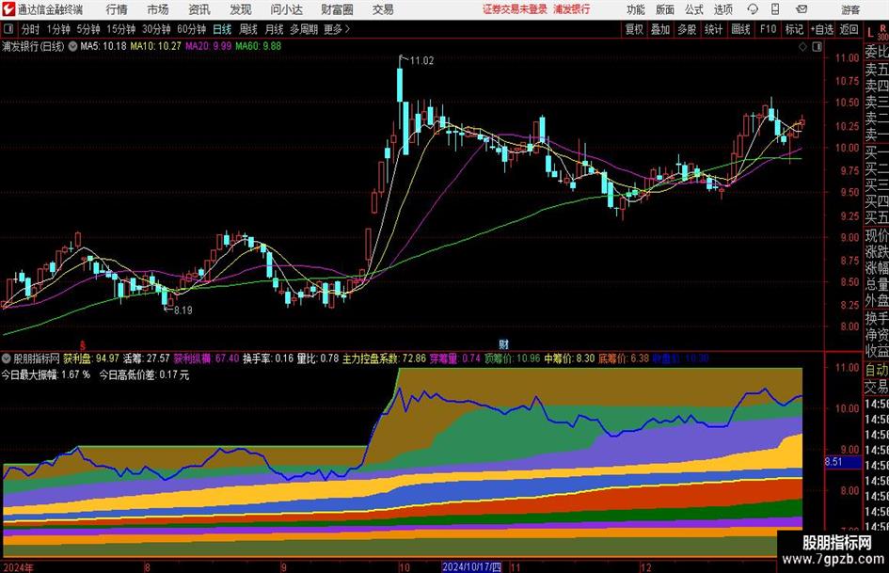Toggle the right panel layout icon
Screen dimensions: 889x573
817,47
